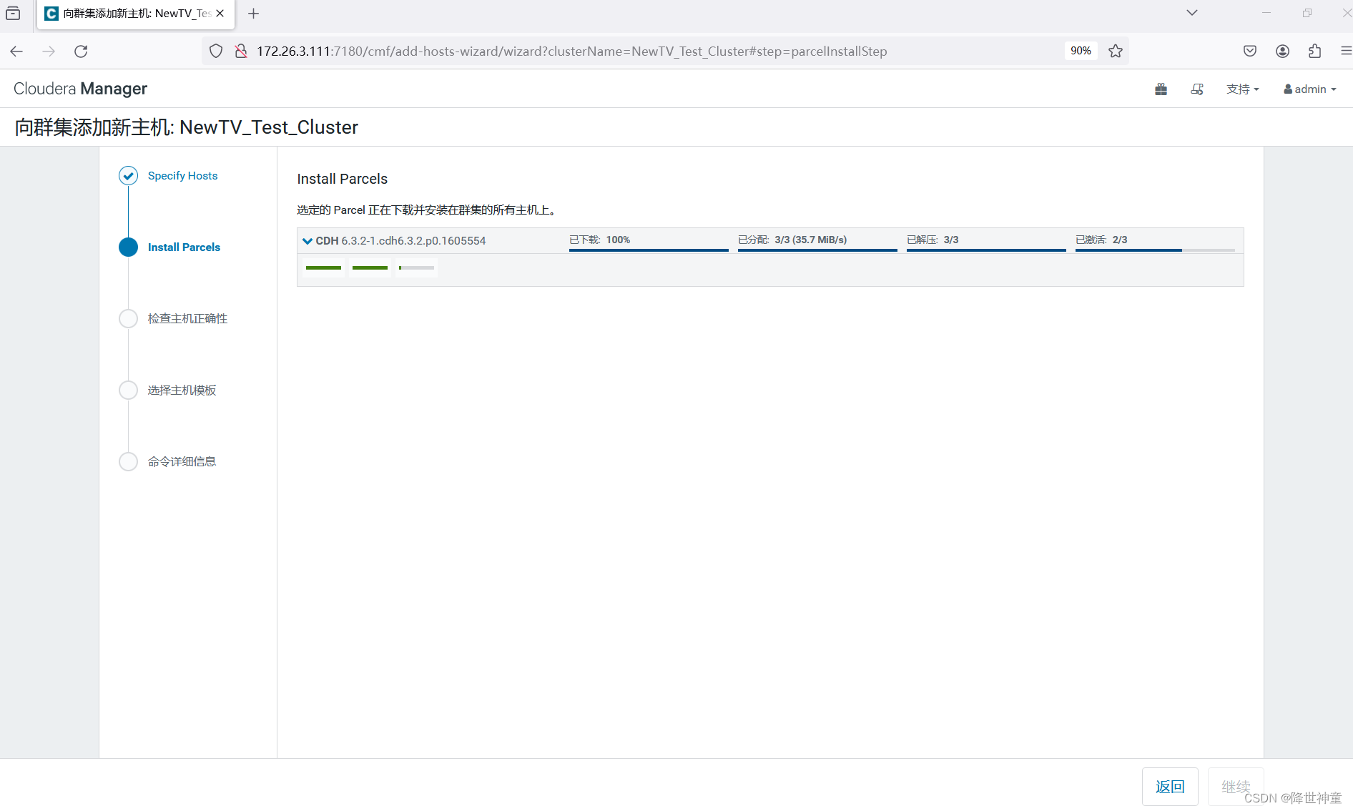Open the Firefox application menu

pos(1345,51)
